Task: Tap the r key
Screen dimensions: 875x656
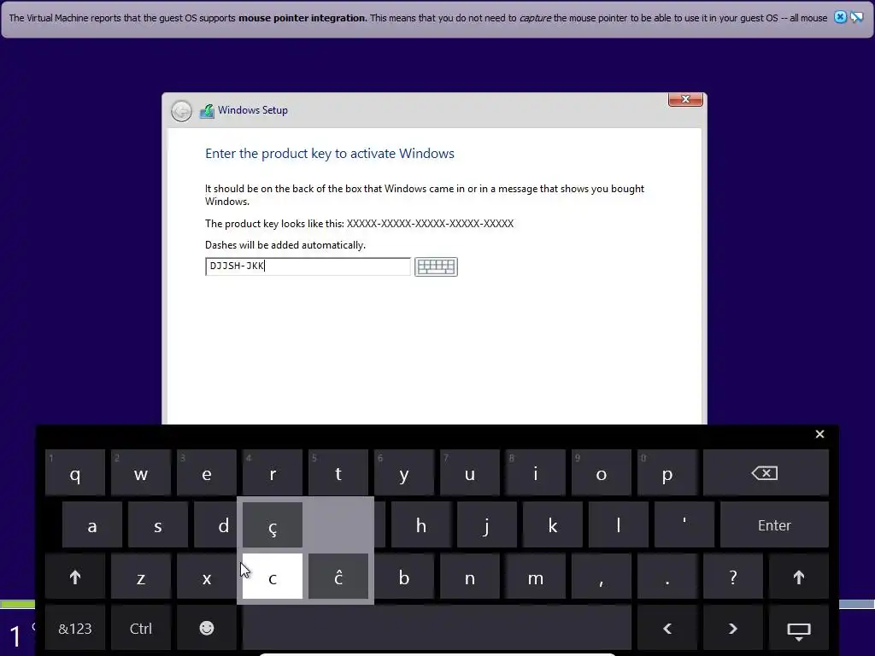Action: point(273,473)
